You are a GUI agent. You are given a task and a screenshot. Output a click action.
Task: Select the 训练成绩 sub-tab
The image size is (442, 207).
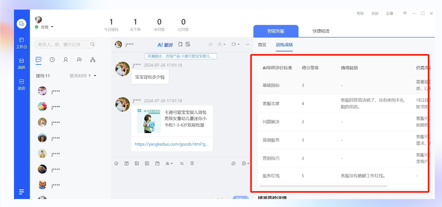pos(284,45)
